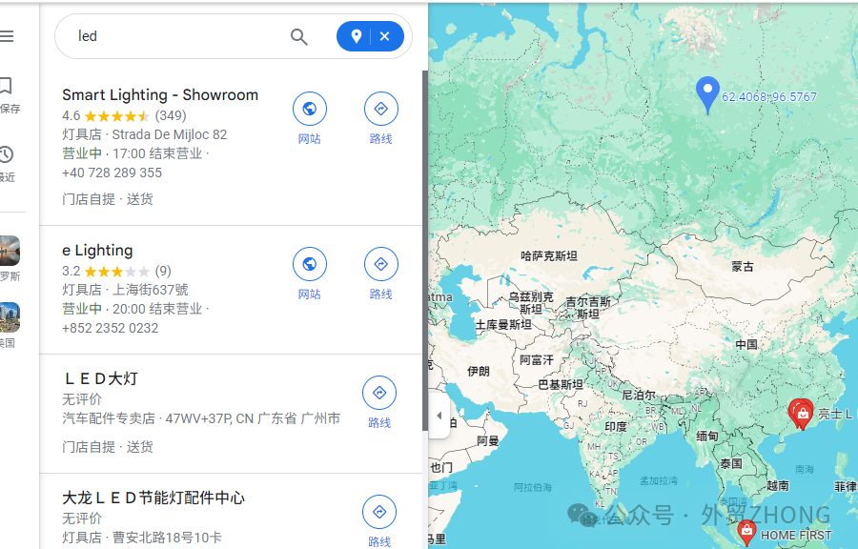This screenshot has width=858, height=549.
Task: Click the (9) review count of e Lighting
Action: (x=163, y=271)
